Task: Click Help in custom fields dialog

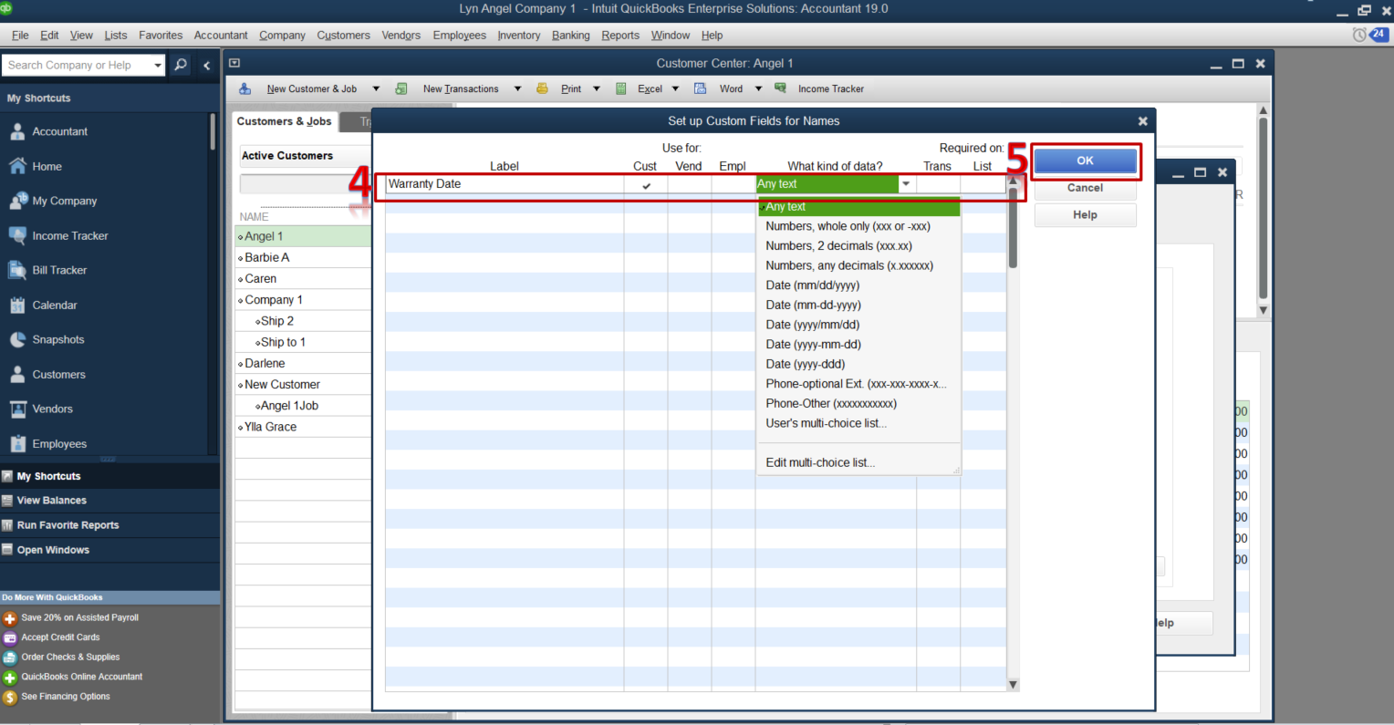Action: [x=1085, y=215]
